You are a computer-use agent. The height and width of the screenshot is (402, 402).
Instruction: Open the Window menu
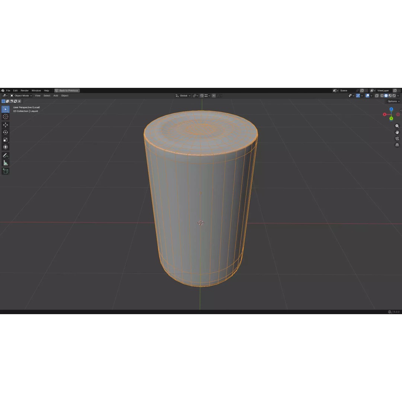click(x=36, y=90)
